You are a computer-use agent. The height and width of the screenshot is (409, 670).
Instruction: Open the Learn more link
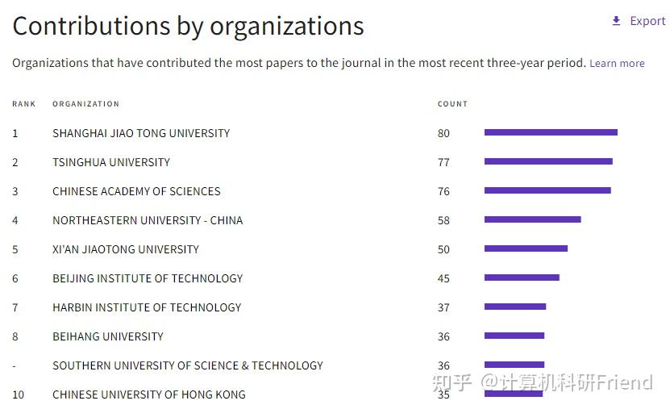coord(617,63)
